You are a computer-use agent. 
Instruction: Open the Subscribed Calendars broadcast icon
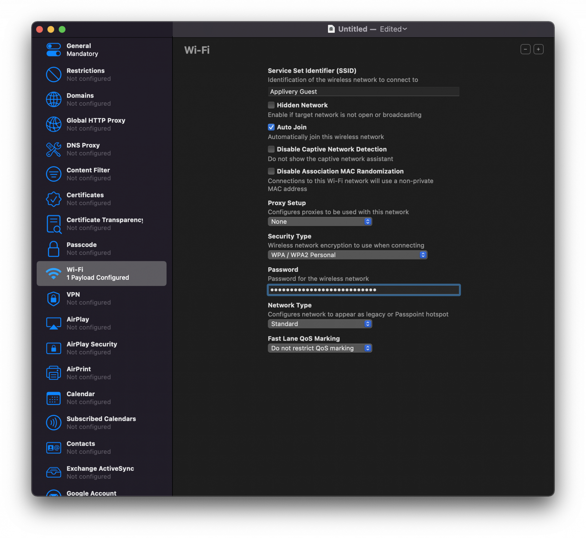(x=54, y=423)
